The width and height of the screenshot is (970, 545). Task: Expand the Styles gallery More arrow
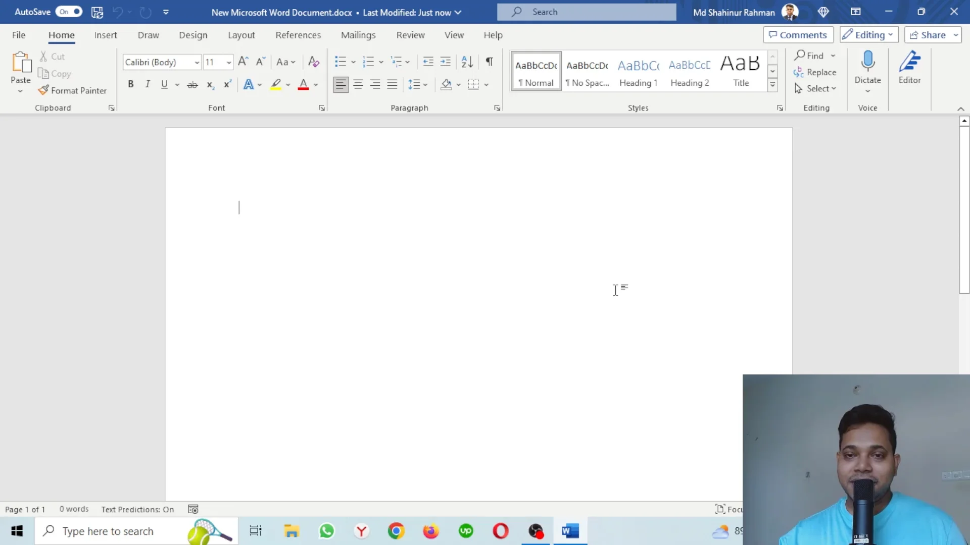[772, 85]
